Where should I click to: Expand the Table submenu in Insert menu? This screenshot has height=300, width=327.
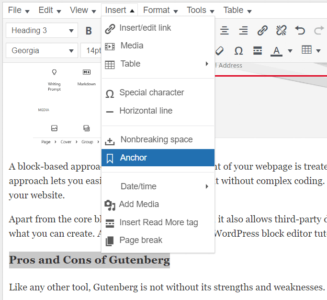(158, 64)
